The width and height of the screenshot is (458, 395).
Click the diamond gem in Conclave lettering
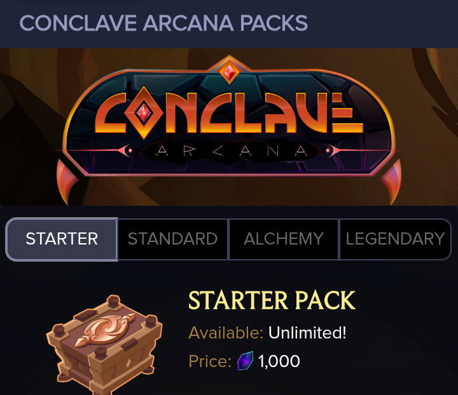(x=143, y=112)
